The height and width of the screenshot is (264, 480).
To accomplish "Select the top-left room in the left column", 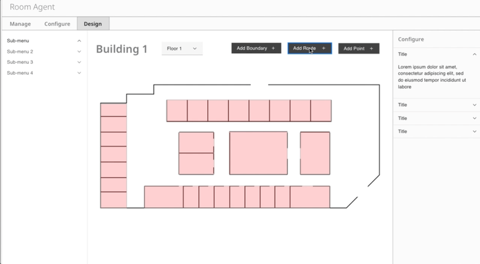I will point(113,109).
